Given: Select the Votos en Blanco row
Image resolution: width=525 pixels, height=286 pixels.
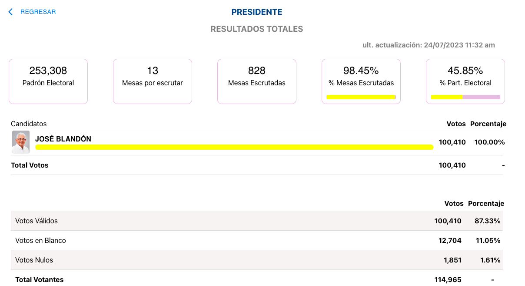Looking at the screenshot, I should [257, 240].
